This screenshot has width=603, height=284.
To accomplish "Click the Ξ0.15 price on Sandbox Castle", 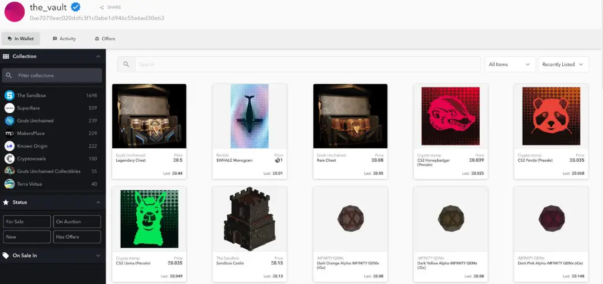I will [277, 263].
